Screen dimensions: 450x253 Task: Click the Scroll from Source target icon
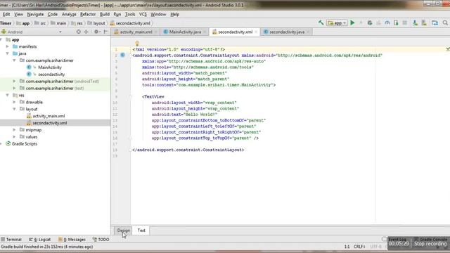point(78,32)
